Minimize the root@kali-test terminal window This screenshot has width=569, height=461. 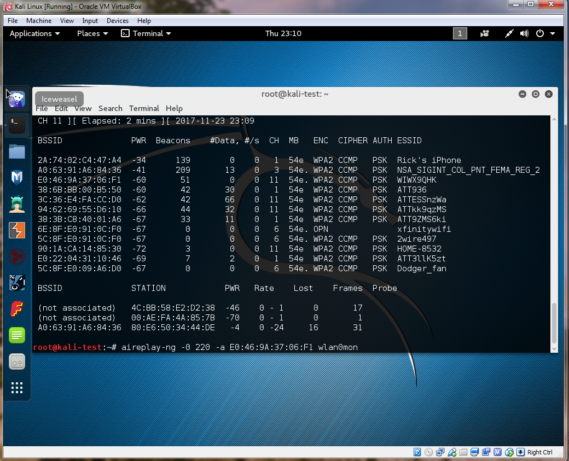coord(522,94)
